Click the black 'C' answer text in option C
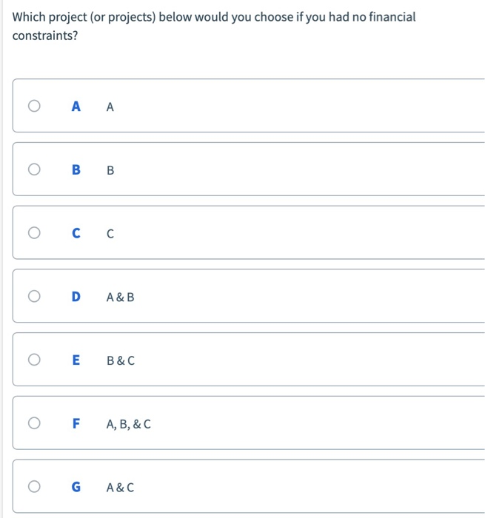The image size is (485, 518). (110, 235)
